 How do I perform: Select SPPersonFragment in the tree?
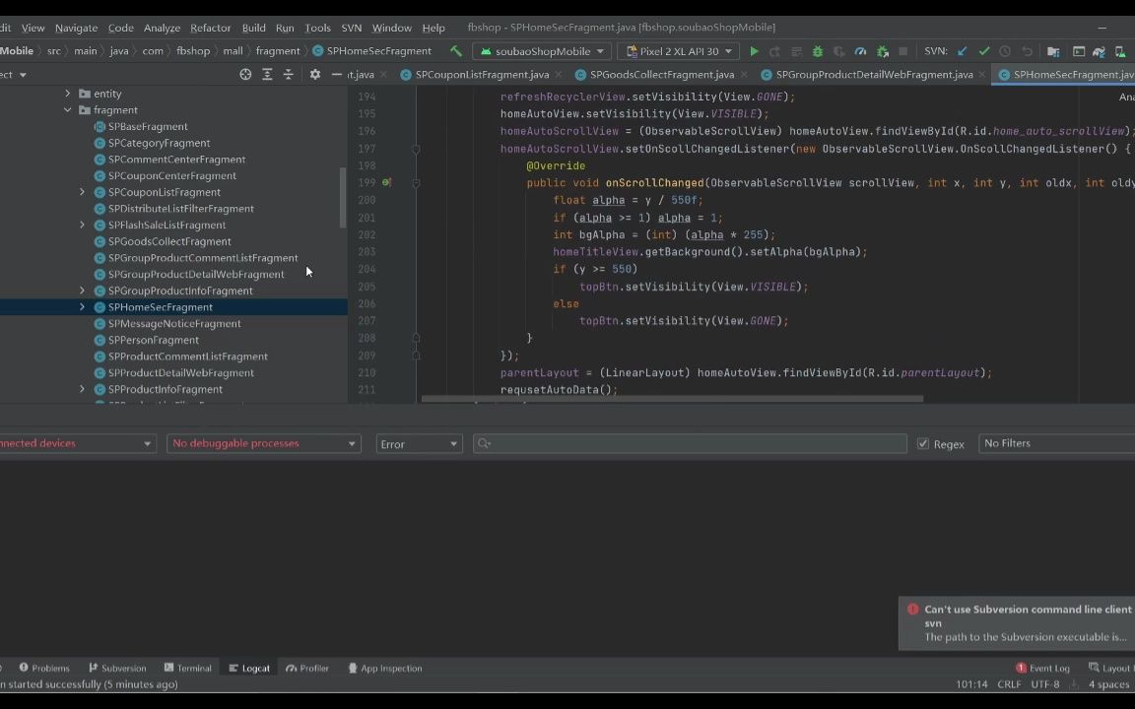pos(154,340)
